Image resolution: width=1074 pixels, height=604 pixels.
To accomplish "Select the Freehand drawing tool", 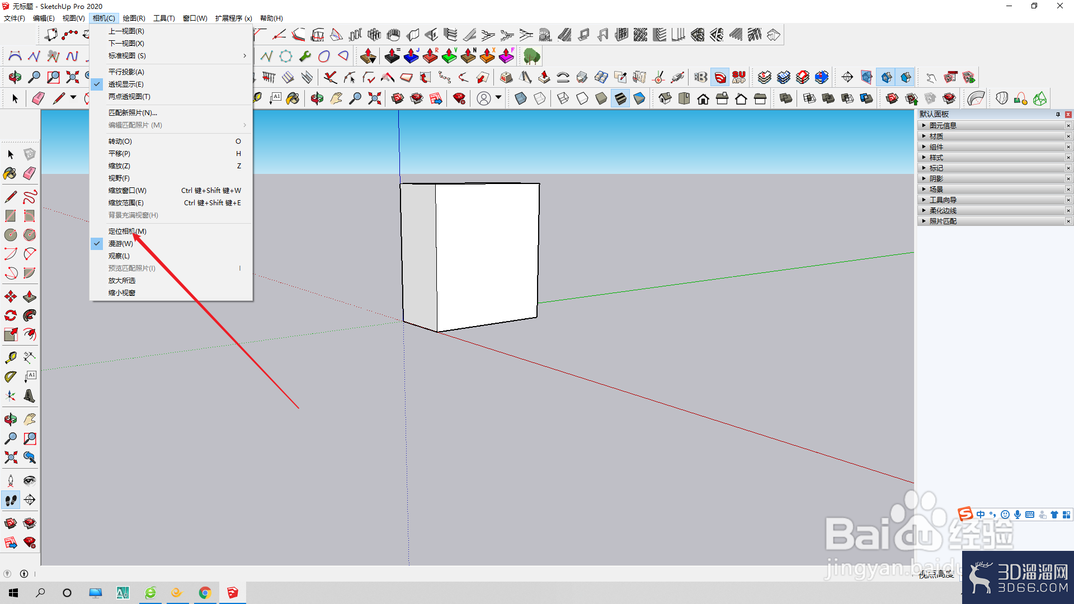I will click(30, 197).
